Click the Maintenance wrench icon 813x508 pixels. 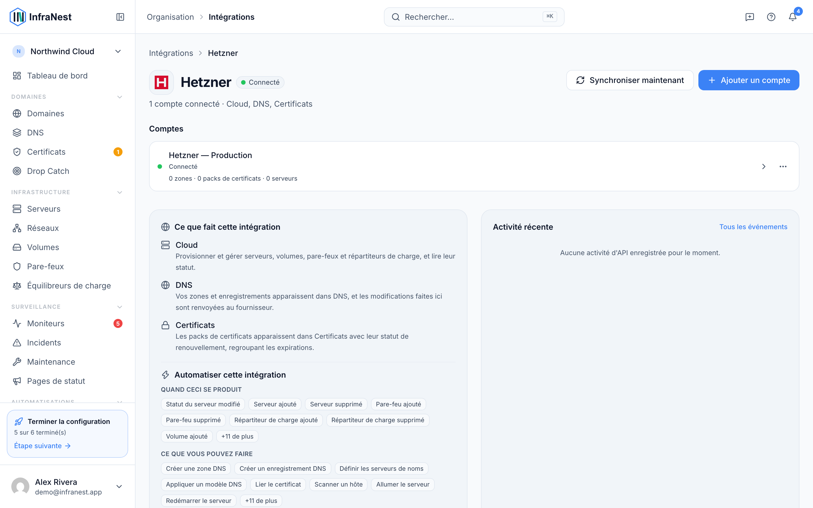tap(17, 362)
